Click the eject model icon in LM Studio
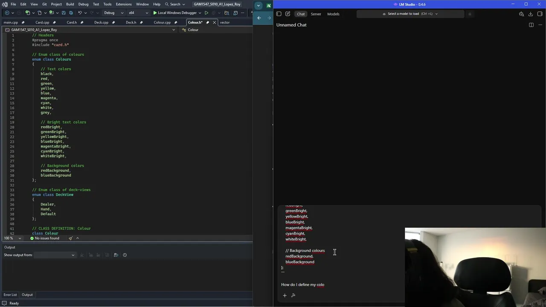546x307 pixels. 470,14
